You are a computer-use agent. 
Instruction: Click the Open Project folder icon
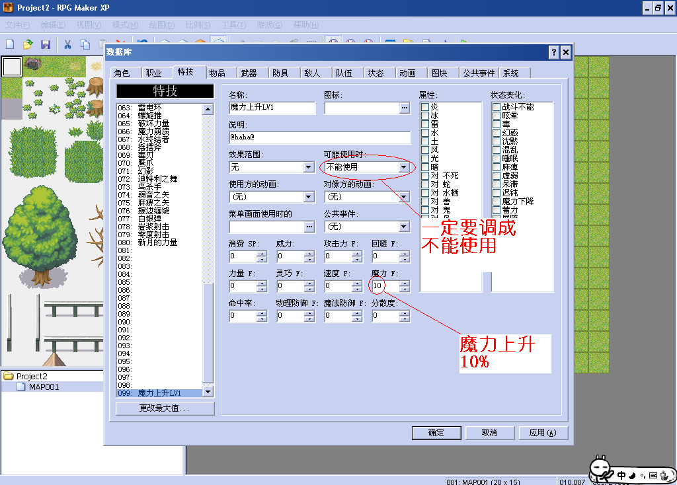click(x=28, y=44)
